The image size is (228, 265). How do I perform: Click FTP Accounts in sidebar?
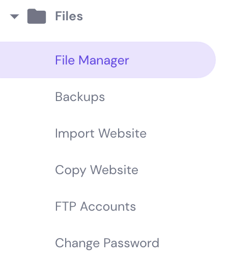pyautogui.click(x=96, y=207)
